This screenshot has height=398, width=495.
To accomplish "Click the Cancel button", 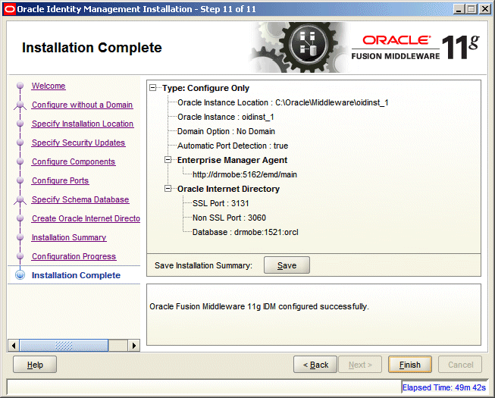I will tap(460, 365).
